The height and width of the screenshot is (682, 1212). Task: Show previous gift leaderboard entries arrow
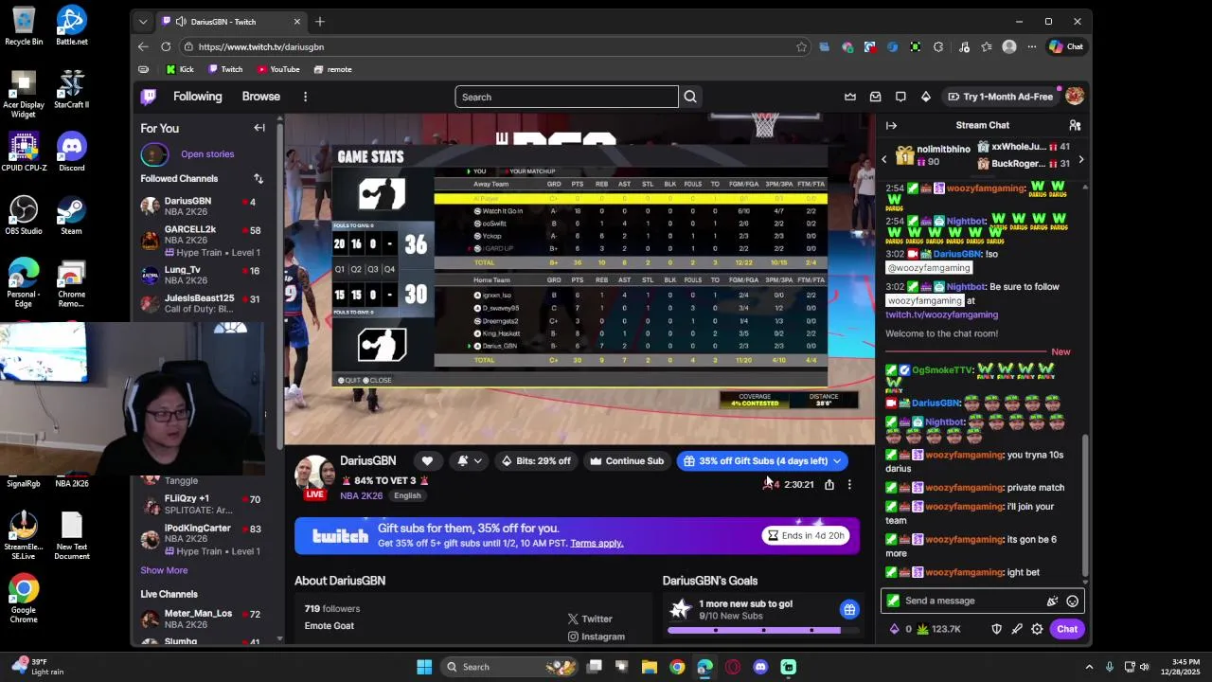click(x=884, y=159)
